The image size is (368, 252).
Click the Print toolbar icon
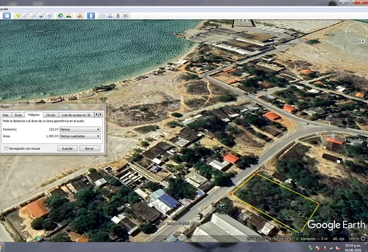coord(110,16)
